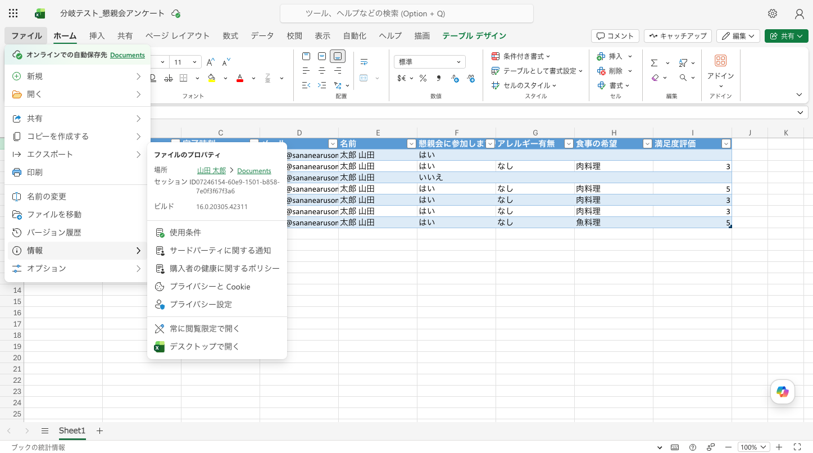Click the キャッチアップ button
Screen dimensions: 813x453
(678, 35)
